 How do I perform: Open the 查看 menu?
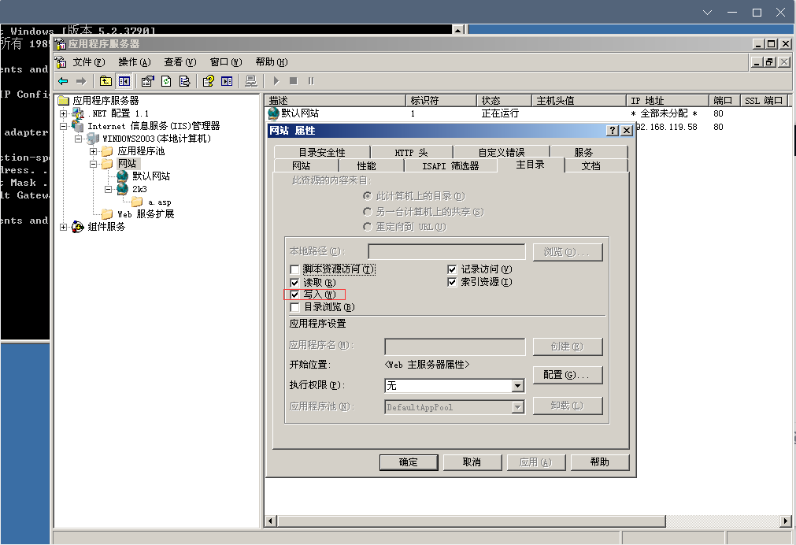179,61
